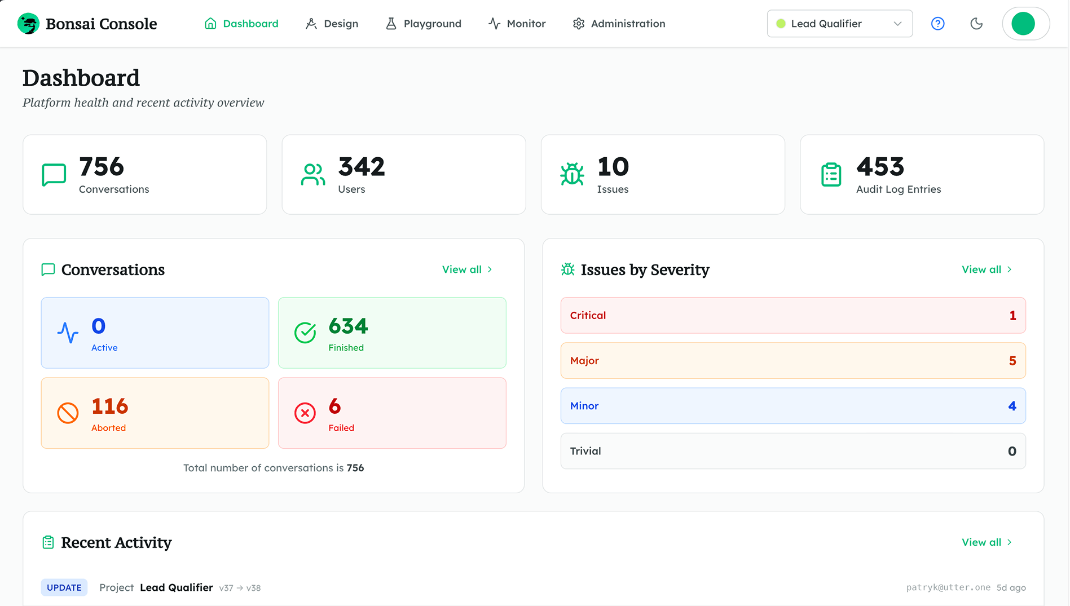Select the Dashboard home icon

point(211,24)
